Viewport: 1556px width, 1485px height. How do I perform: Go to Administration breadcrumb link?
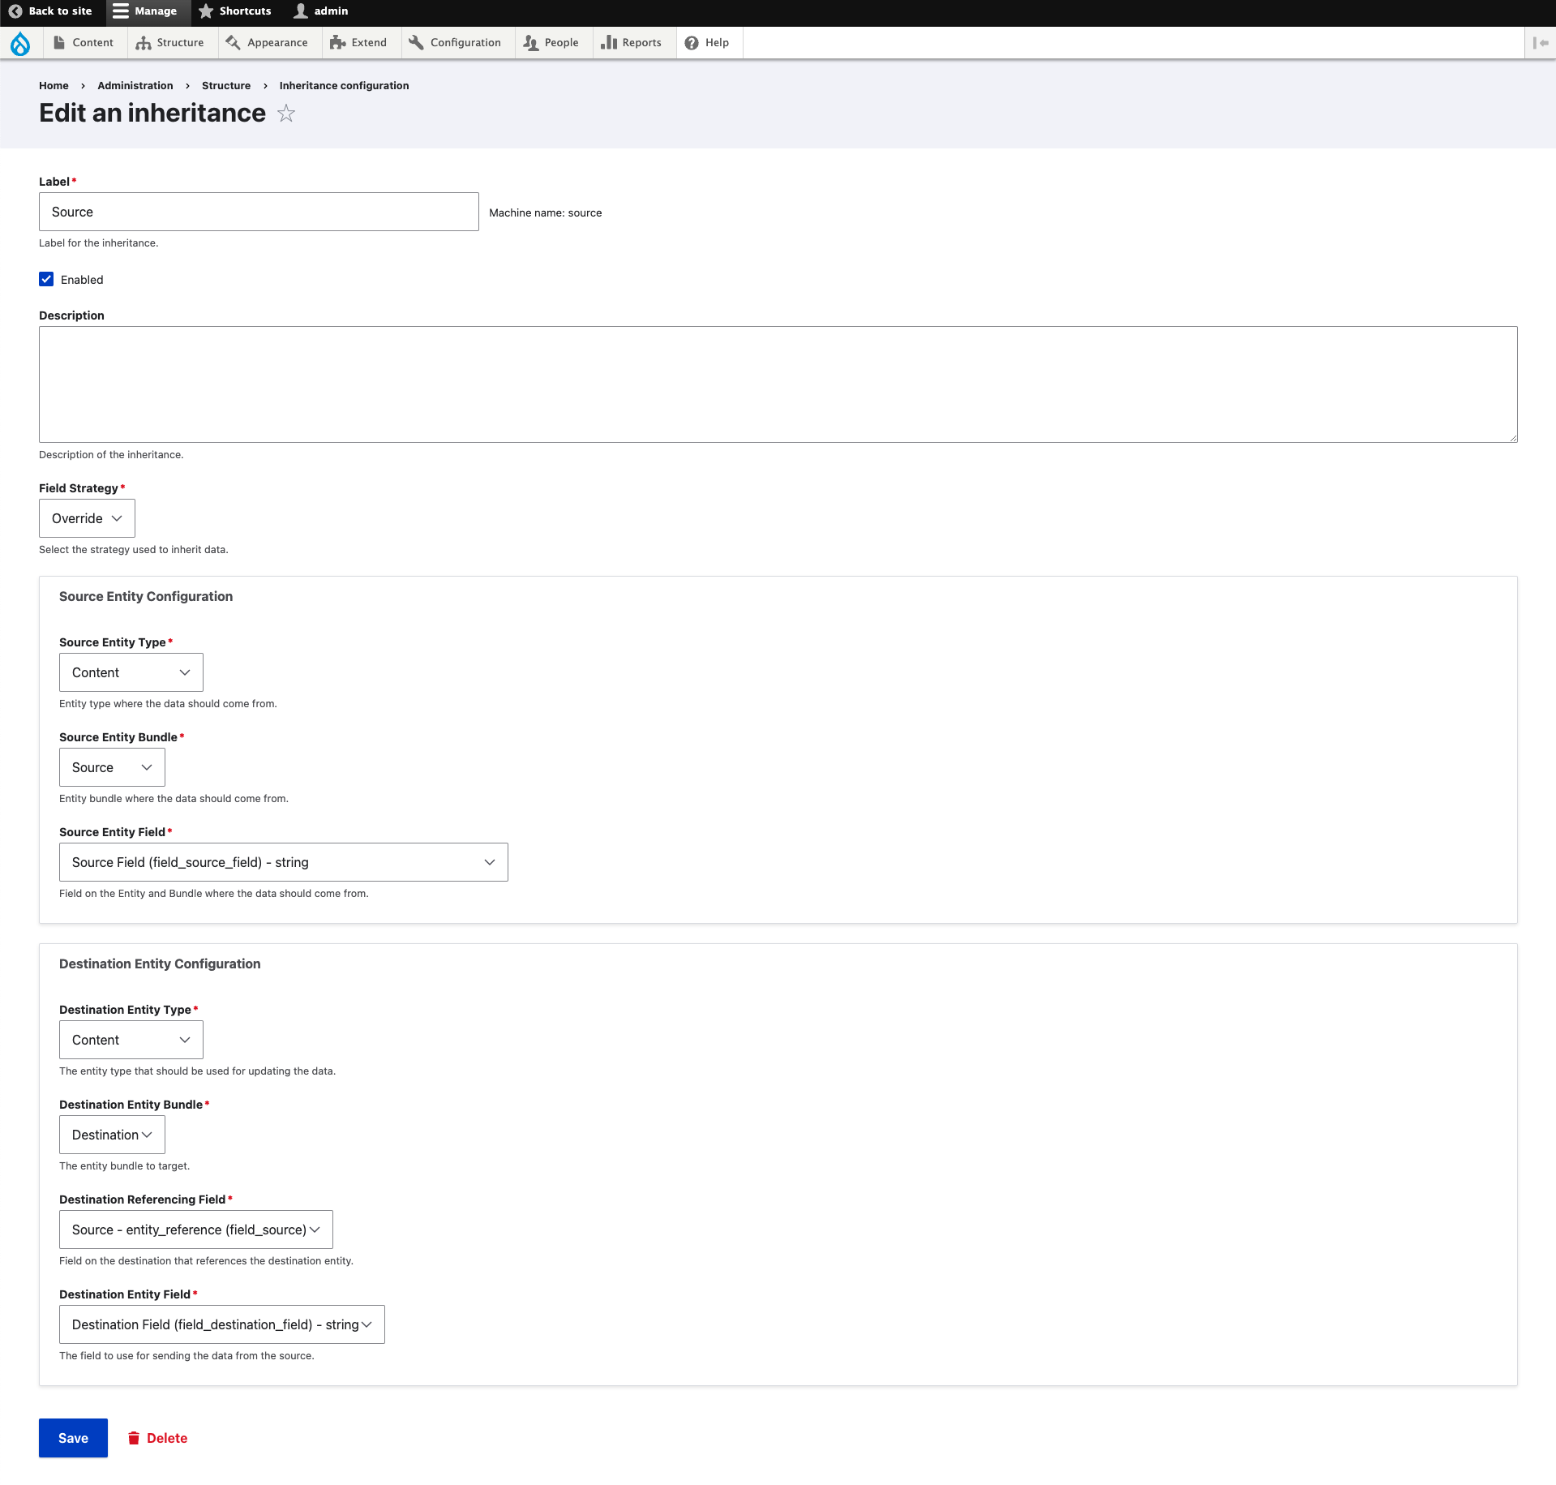[x=135, y=86]
